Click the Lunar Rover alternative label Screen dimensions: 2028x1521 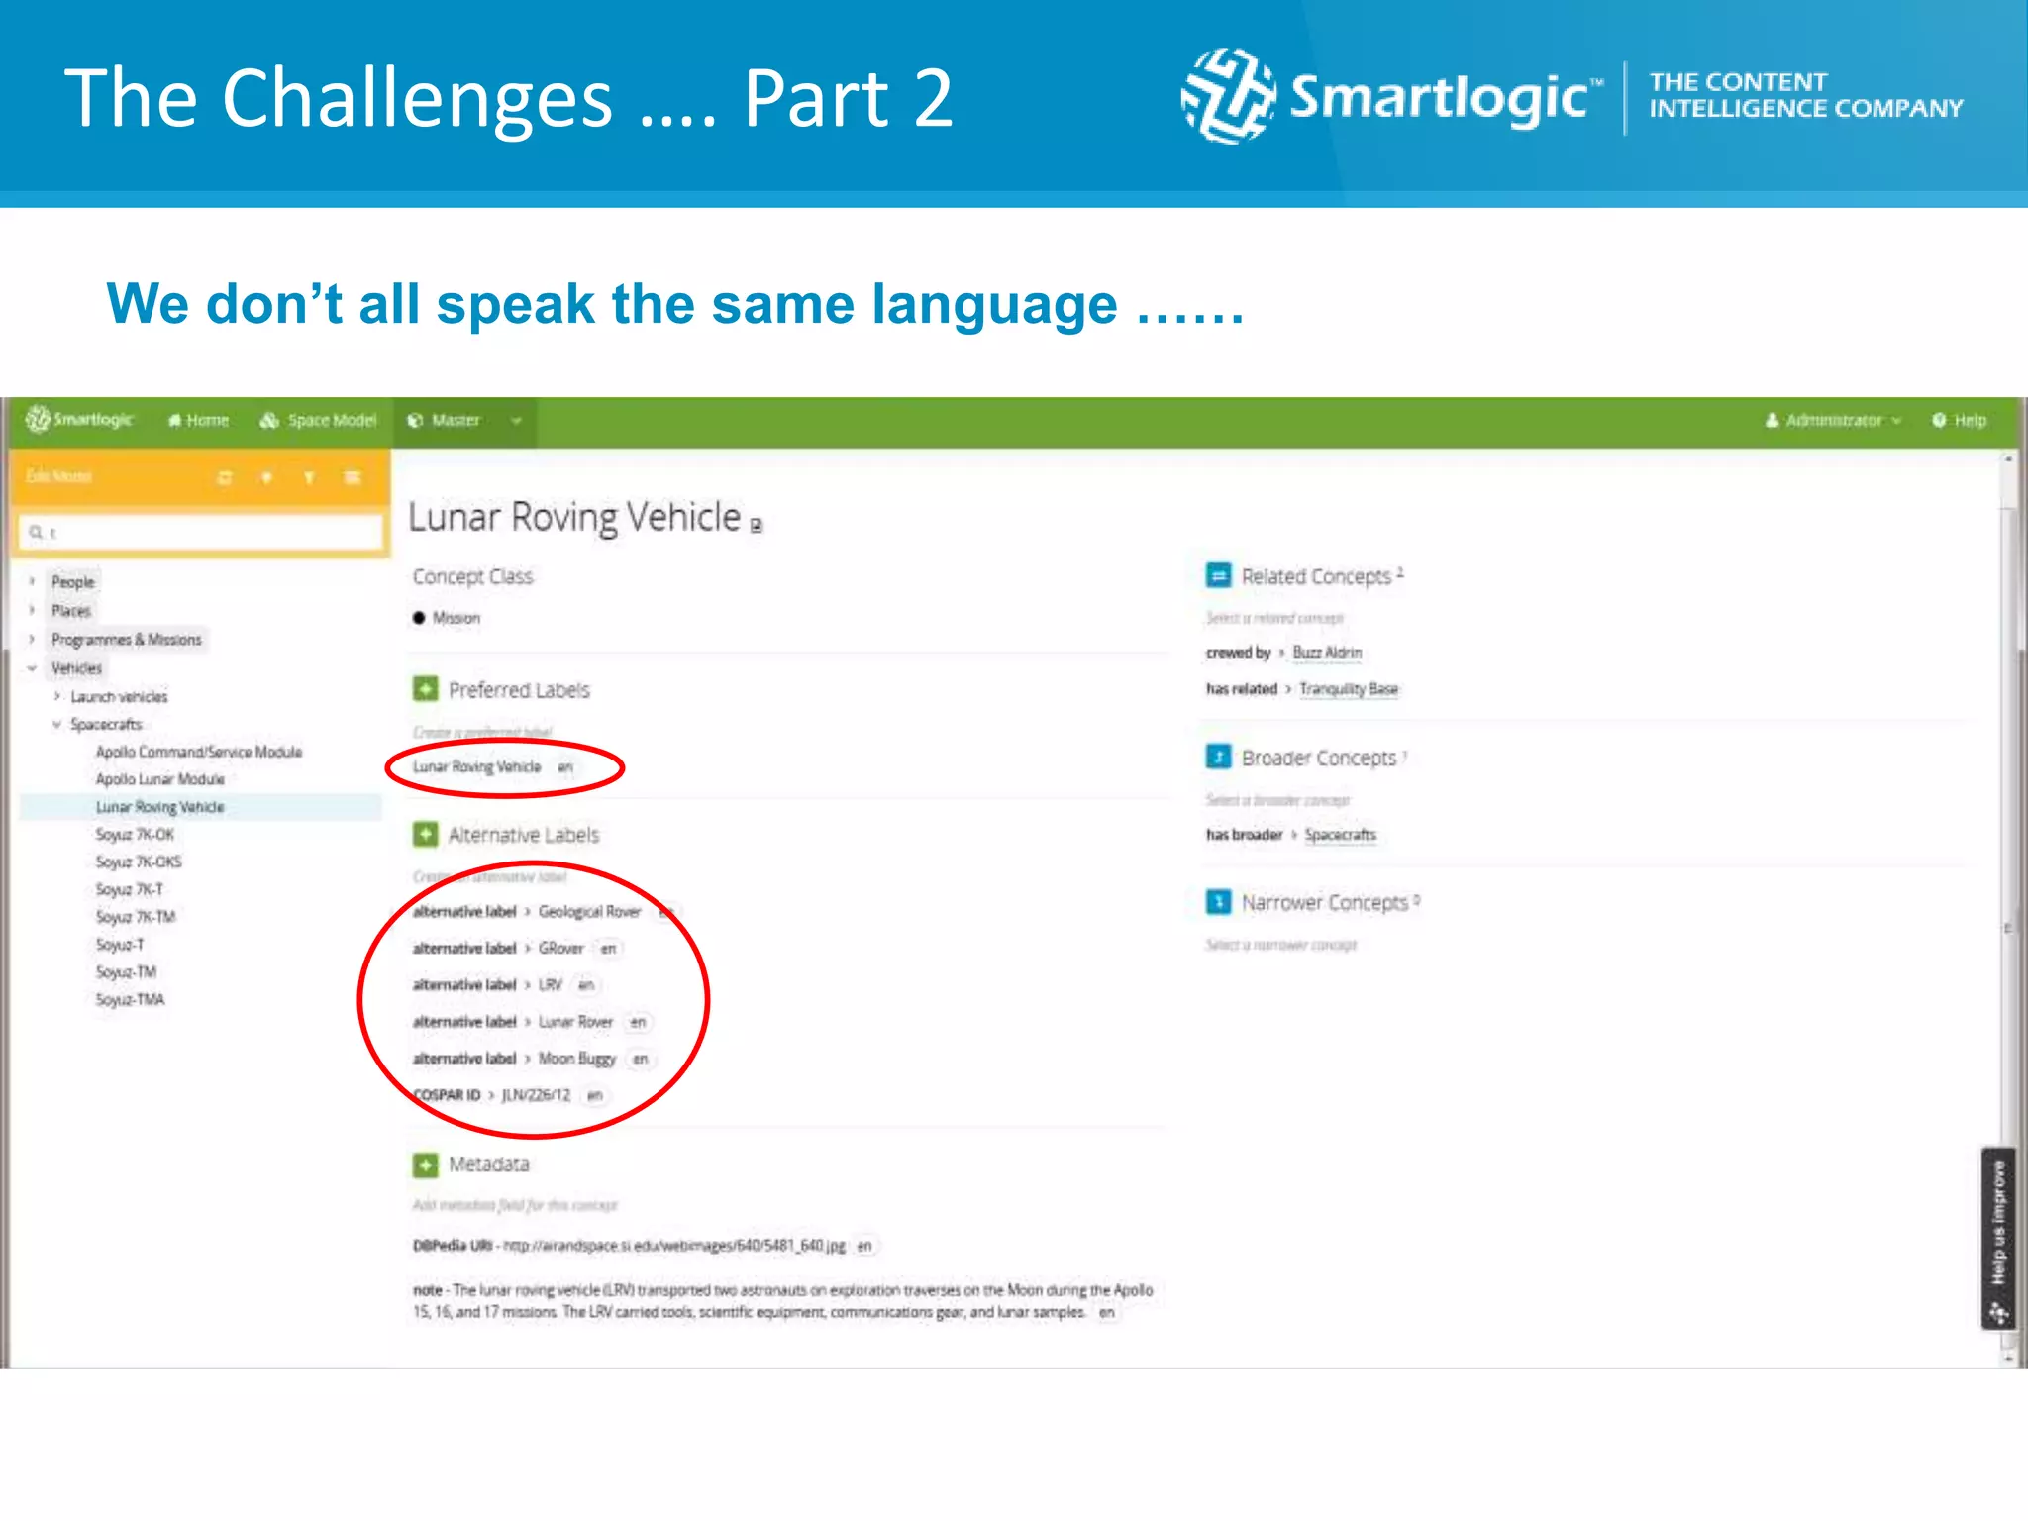(x=575, y=1022)
